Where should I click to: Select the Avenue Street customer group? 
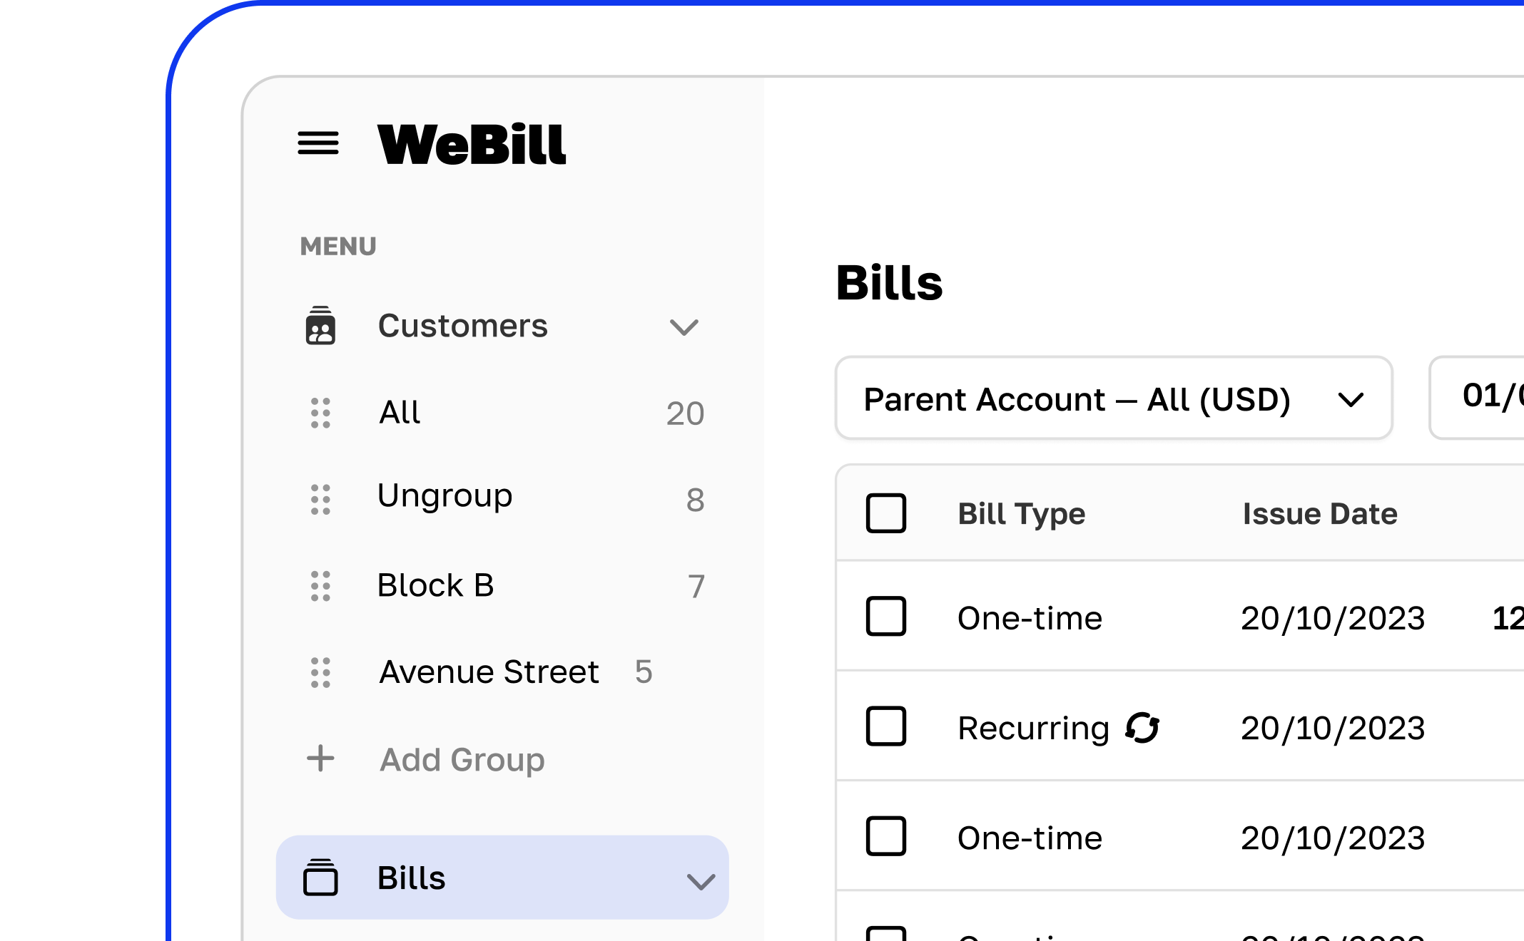[488, 672]
